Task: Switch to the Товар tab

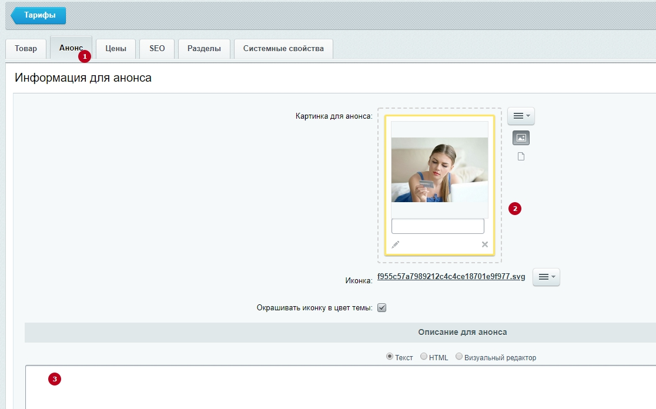Action: pos(26,49)
